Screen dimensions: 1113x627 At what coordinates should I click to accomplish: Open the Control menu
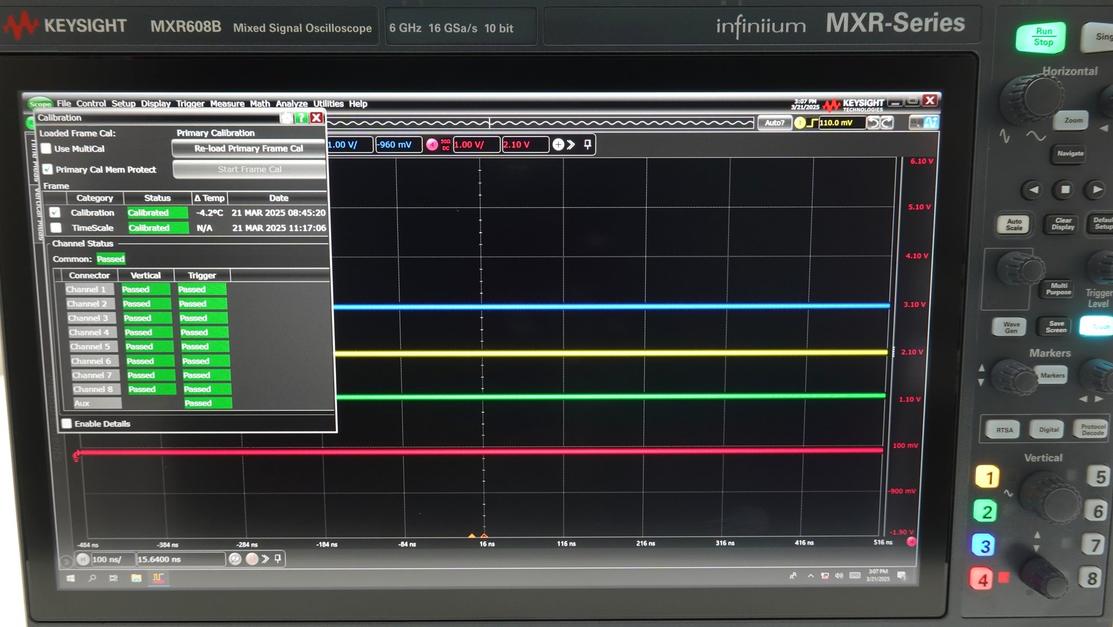(91, 103)
